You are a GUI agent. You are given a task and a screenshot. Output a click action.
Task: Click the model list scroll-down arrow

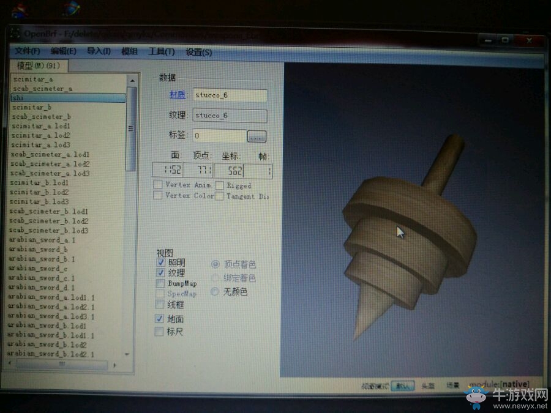(127, 354)
